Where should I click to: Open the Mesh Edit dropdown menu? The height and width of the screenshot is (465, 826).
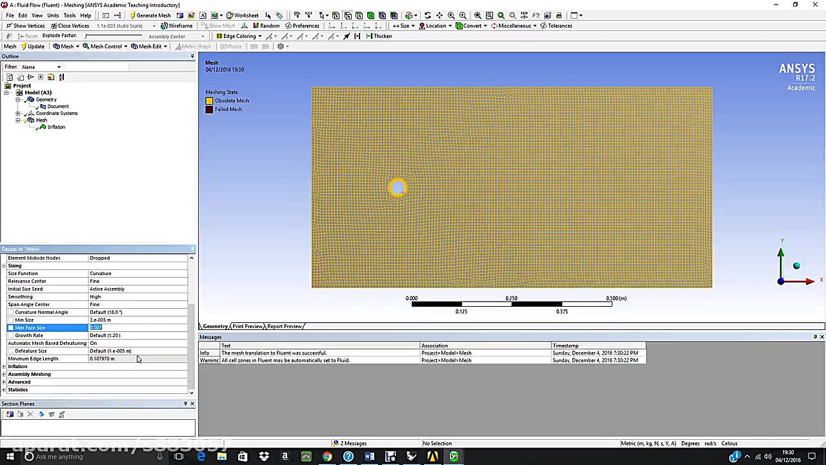[x=149, y=46]
